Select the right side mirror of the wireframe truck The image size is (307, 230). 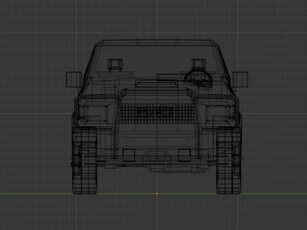pos(240,79)
